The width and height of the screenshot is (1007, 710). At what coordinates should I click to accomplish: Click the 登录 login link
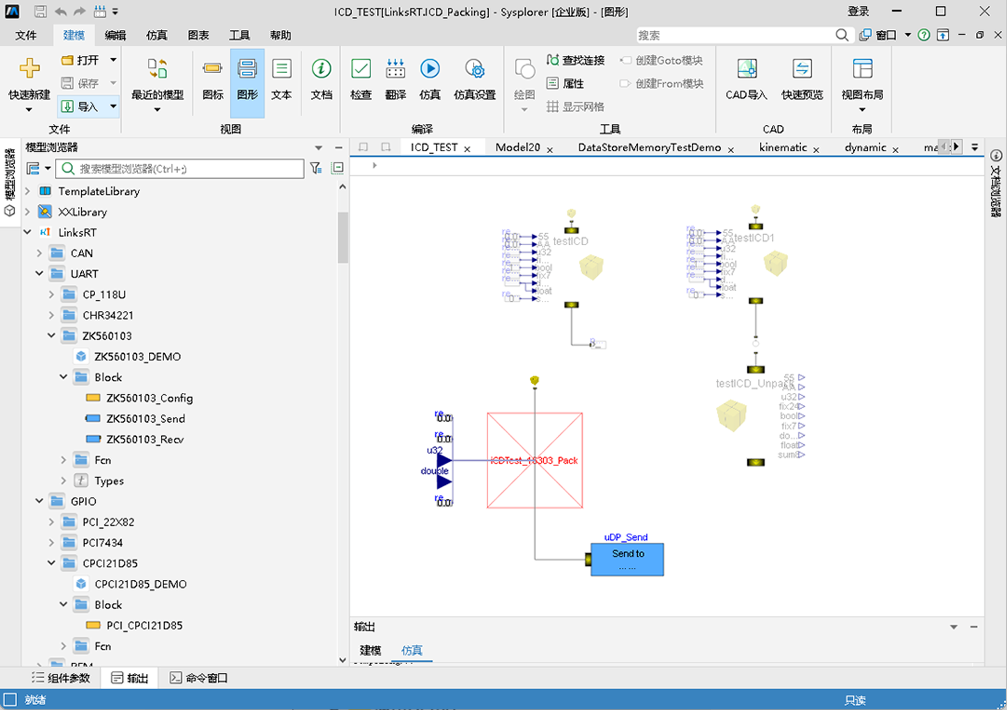pyautogui.click(x=858, y=12)
